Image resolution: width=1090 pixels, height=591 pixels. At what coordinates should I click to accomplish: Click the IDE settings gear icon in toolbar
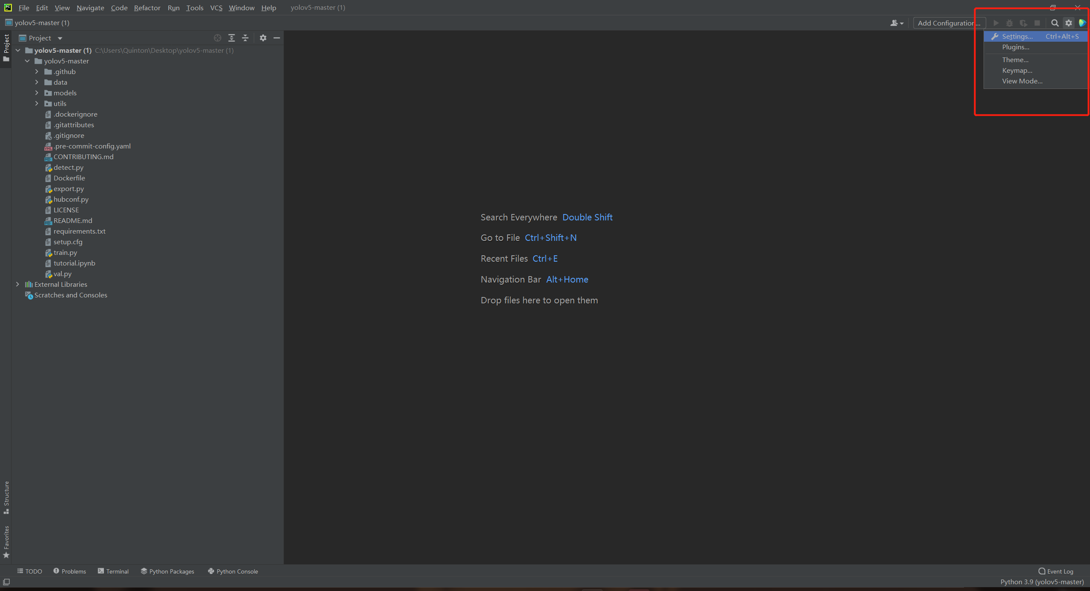(1069, 23)
